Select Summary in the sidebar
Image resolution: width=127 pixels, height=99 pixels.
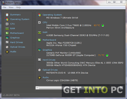(15, 15)
